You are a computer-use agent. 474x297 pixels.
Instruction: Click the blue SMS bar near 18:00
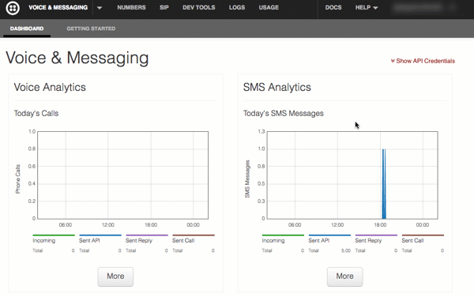384,184
